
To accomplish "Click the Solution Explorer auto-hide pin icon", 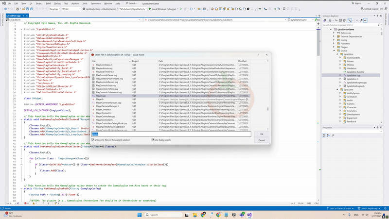I will [x=378, y=16].
